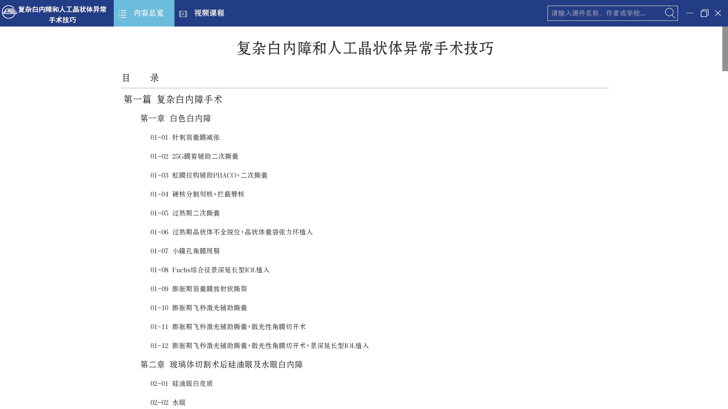The width and height of the screenshot is (728, 409).
Task: Open lesson 01-02 25G膜剪辅助二次撕囊
Action: coord(194,156)
